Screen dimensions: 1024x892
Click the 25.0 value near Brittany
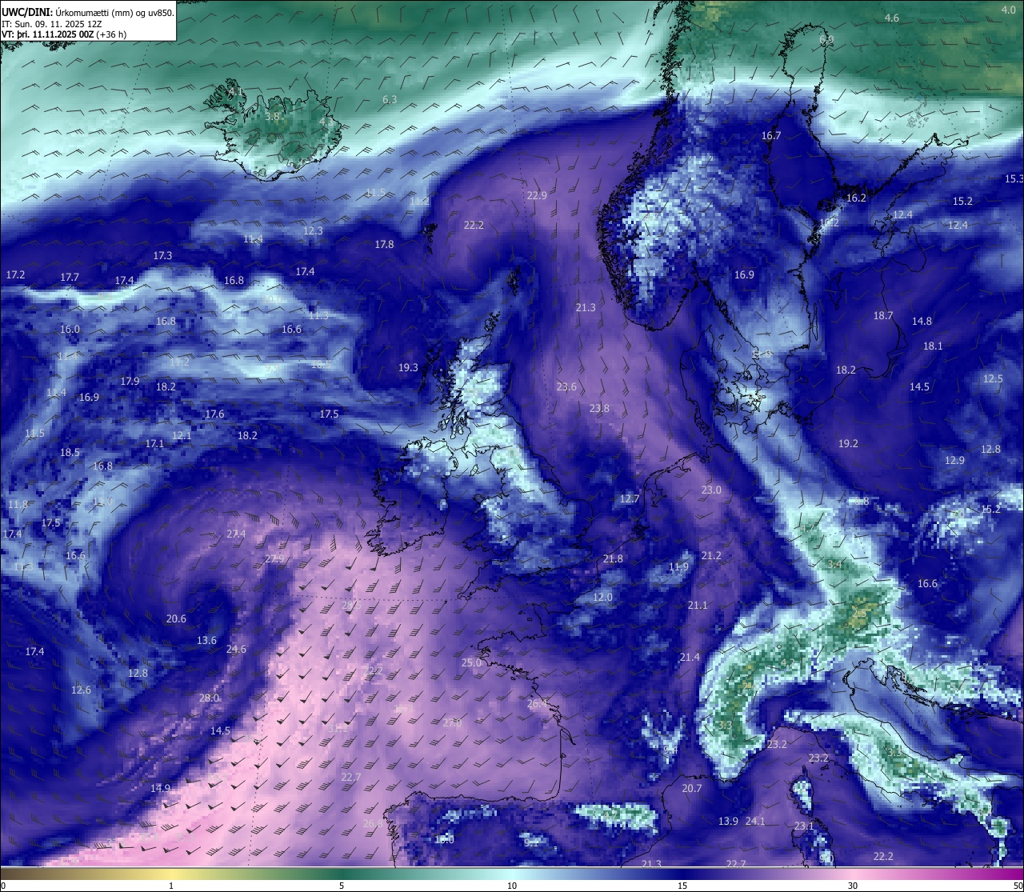coord(471,663)
